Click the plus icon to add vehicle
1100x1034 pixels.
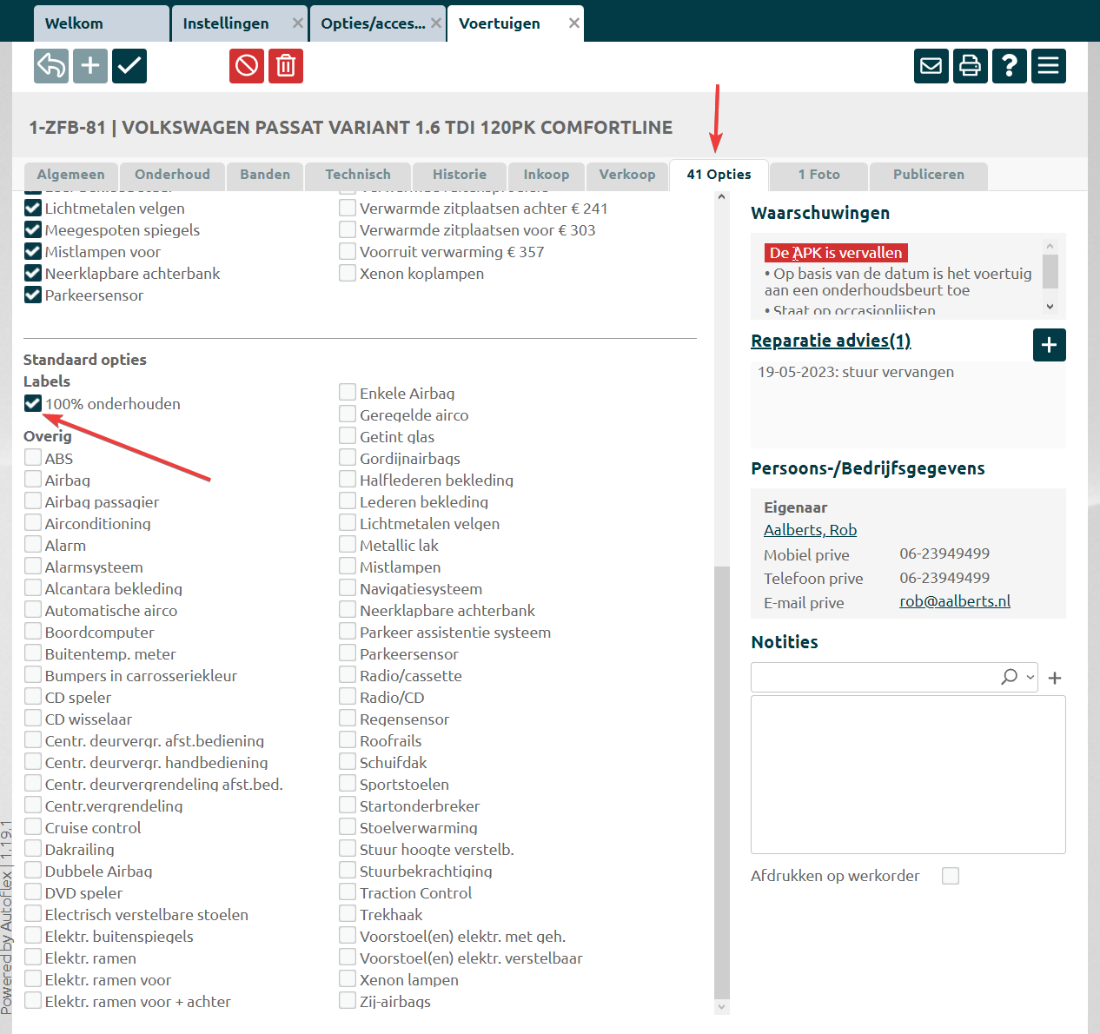point(90,66)
